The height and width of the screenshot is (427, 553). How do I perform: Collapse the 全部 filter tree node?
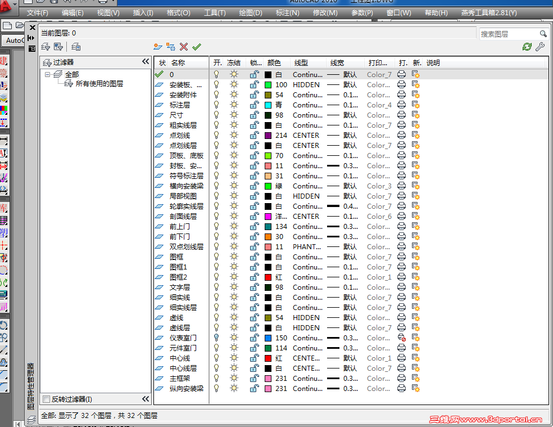tap(47, 74)
